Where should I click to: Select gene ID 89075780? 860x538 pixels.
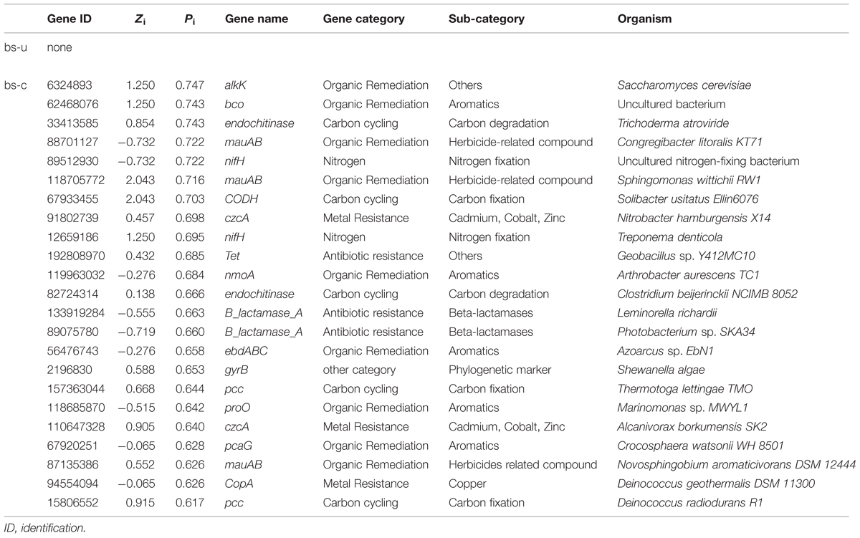(x=73, y=332)
